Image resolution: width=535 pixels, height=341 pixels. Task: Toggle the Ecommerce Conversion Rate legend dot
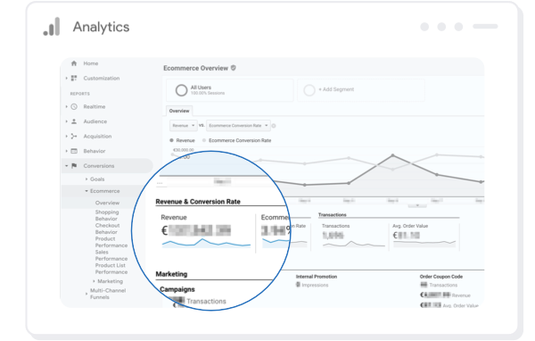pyautogui.click(x=204, y=140)
